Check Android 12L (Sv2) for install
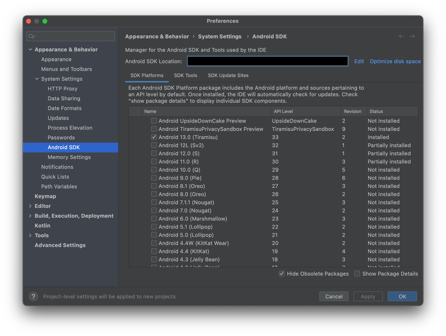446x336 pixels. coord(154,145)
